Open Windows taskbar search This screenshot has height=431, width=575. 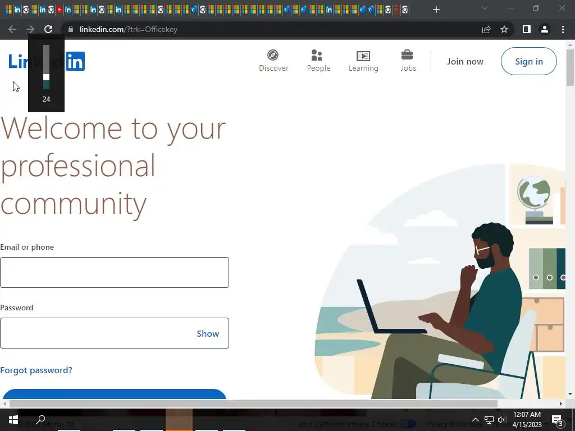[x=40, y=420]
